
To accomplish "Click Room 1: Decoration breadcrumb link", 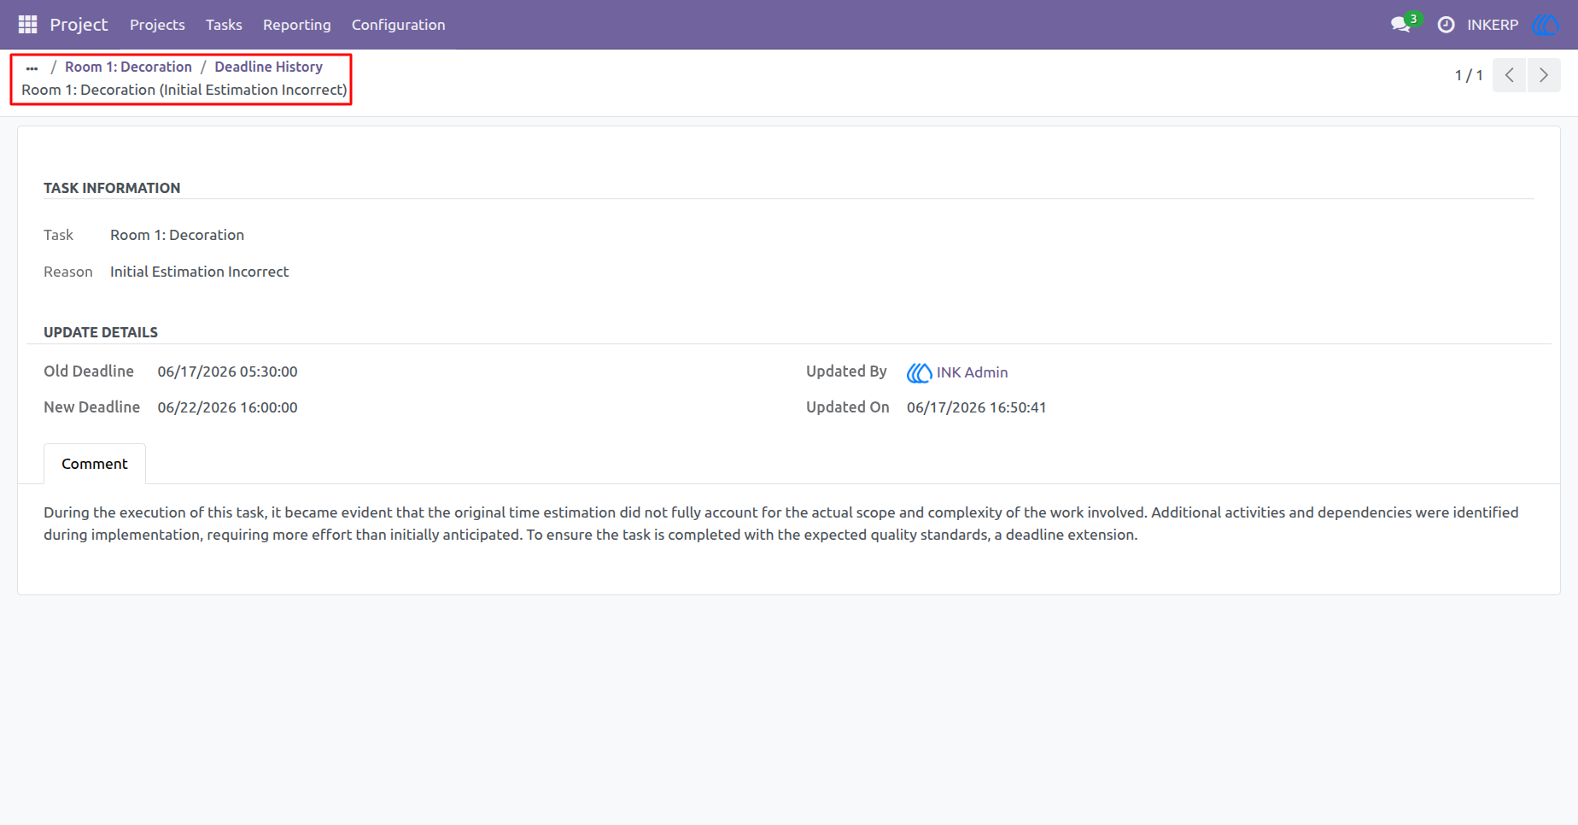I will 128,67.
